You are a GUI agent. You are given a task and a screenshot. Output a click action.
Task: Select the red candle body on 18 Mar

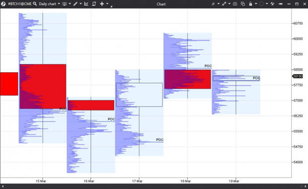(188, 79)
